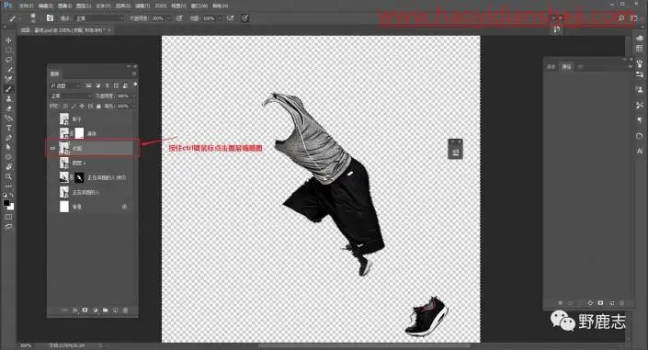
Task: Open layer blend mode dropdown in Layers panel
Action: pos(71,96)
